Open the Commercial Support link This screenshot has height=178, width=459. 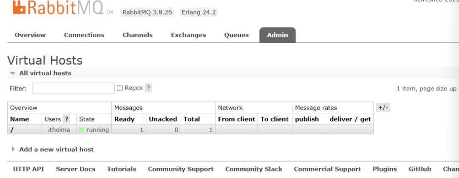tap(328, 169)
